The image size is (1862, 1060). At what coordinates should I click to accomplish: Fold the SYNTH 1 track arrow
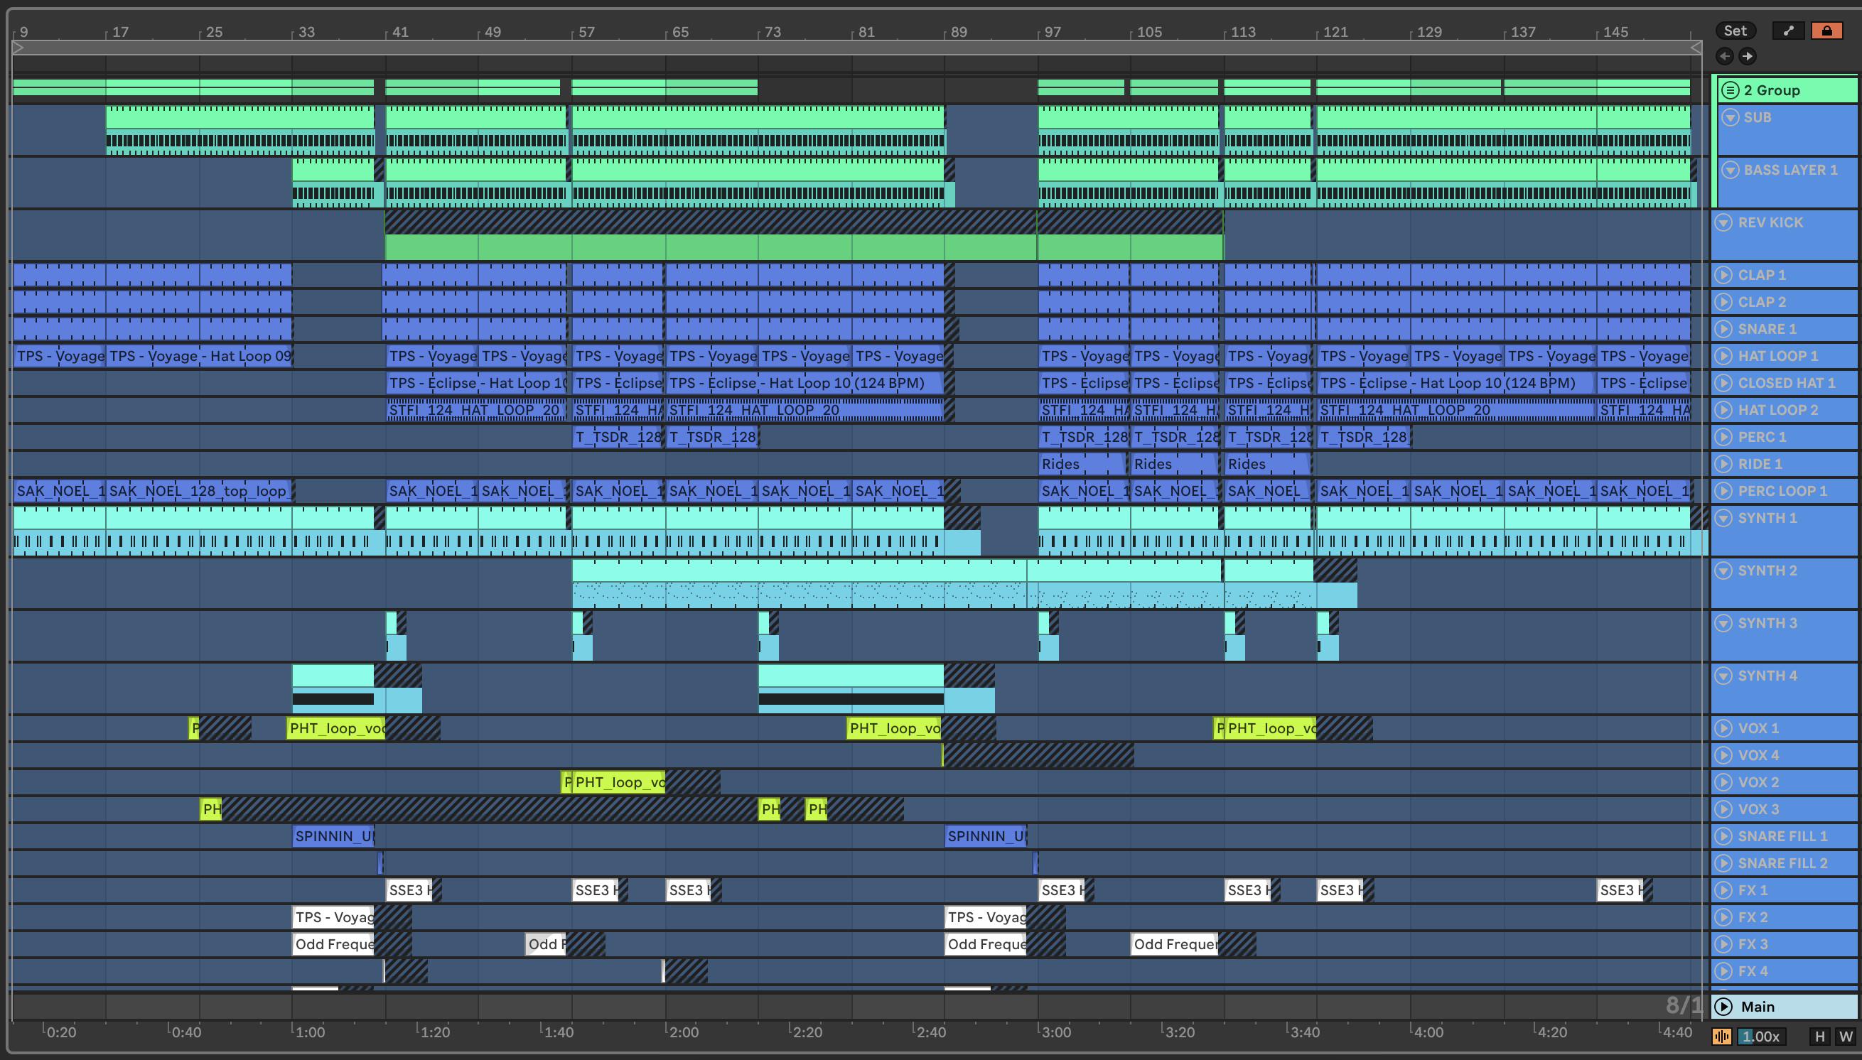(1723, 518)
